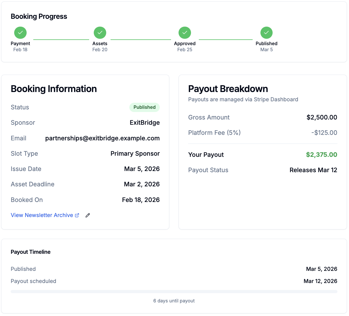Toggle the Published milestone in Booking Progress
Image resolution: width=349 pixels, height=316 pixels.
point(266,32)
